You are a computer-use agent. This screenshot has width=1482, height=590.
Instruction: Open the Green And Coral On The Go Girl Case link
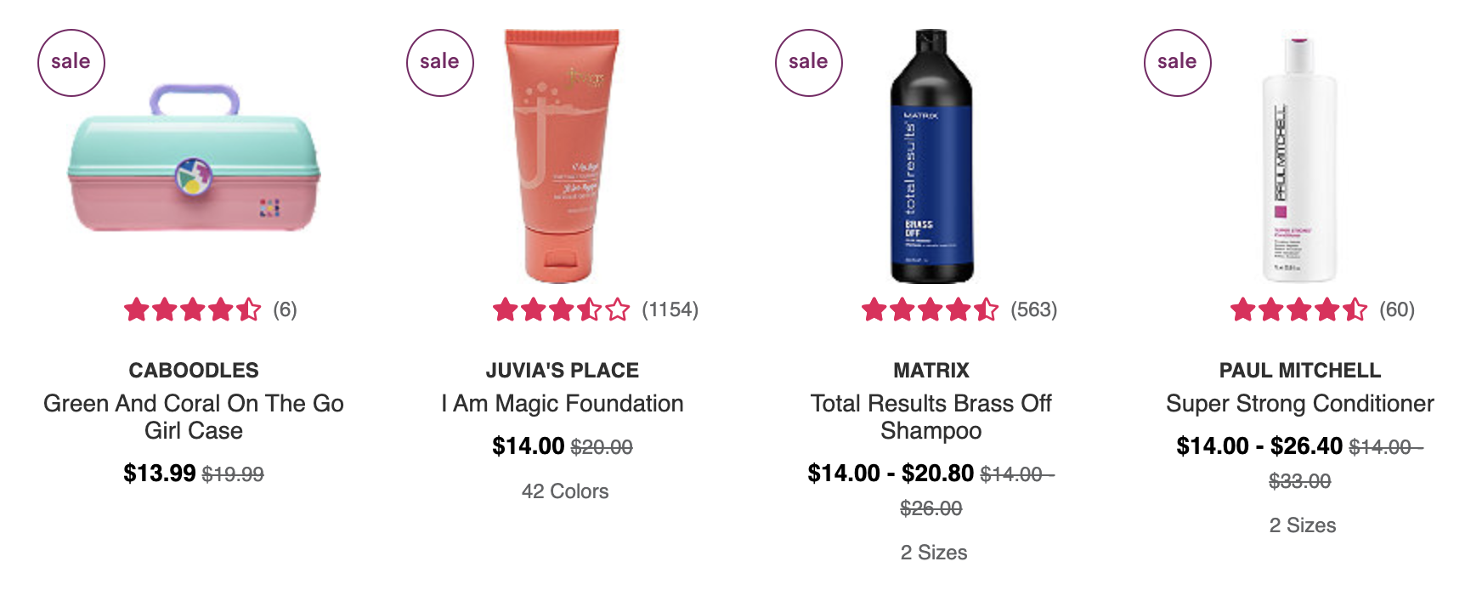(194, 417)
